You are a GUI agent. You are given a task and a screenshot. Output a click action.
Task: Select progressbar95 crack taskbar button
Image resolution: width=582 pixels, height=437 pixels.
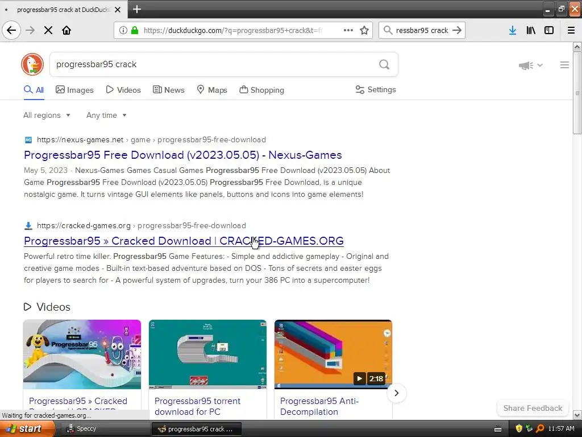[197, 429]
